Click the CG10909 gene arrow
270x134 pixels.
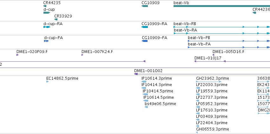(145, 6)
